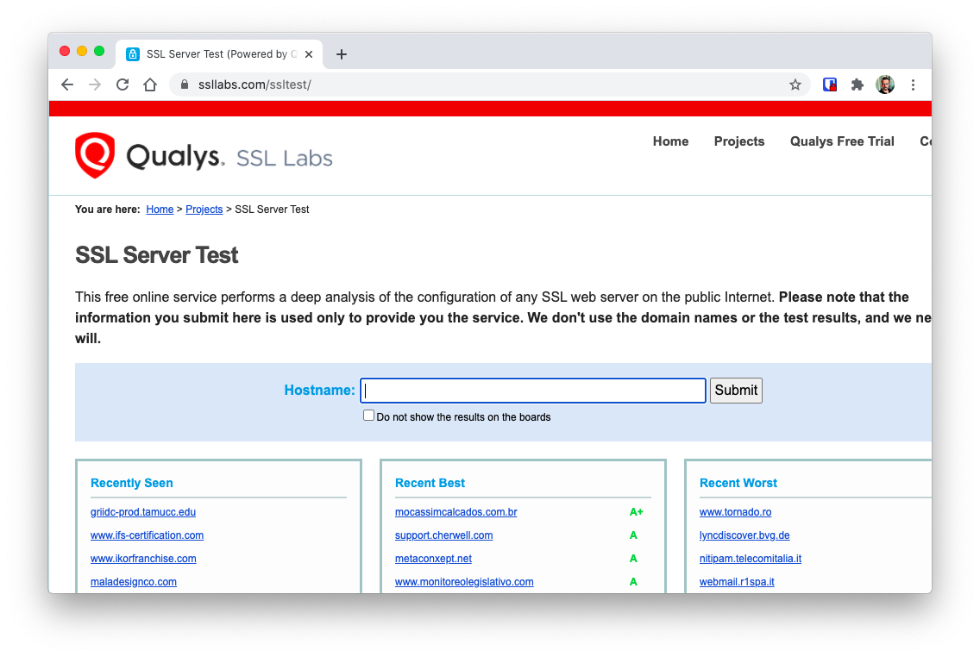Screen dimensions: 980x657
Task: Open webmail.r1spa.it link
Action: point(737,581)
